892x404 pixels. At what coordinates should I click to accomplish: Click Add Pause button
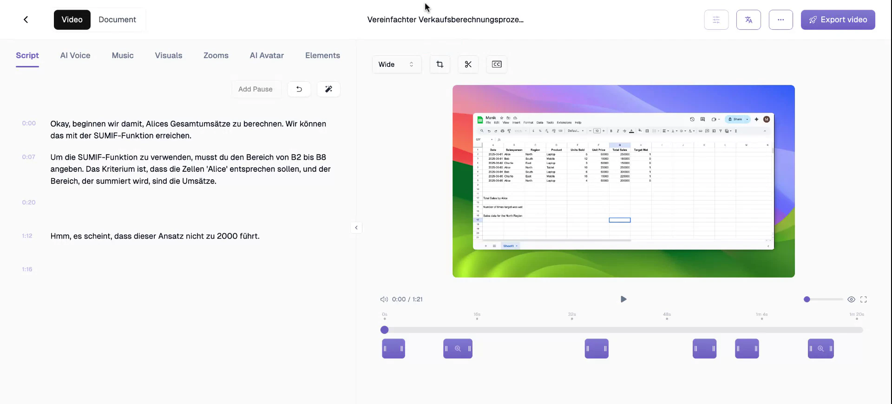point(256,89)
